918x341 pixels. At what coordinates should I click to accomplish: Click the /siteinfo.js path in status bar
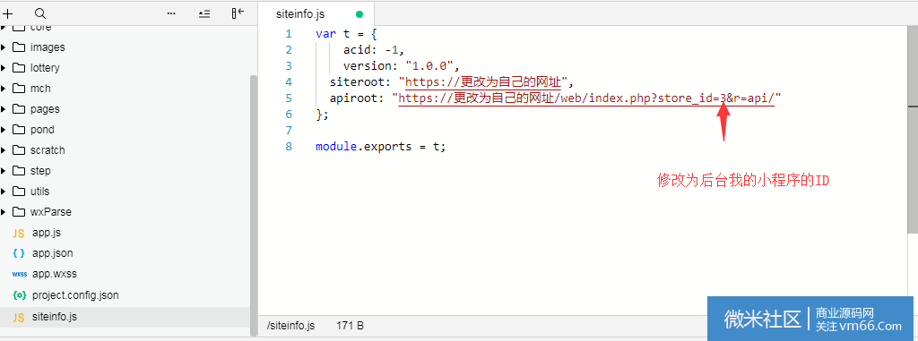tap(291, 325)
